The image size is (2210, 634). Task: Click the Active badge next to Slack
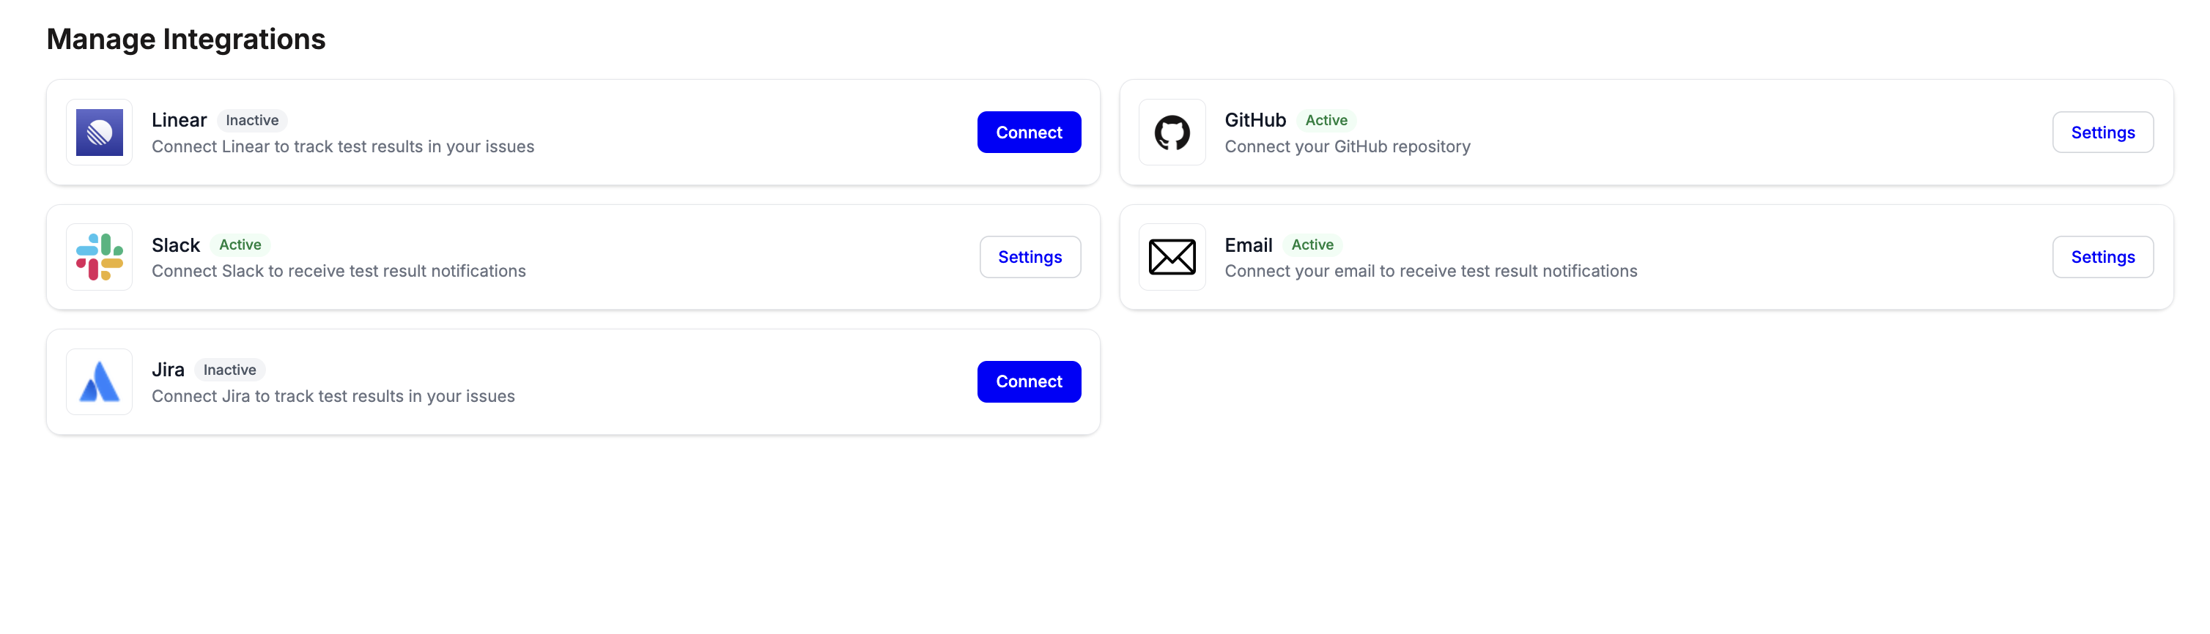click(x=240, y=245)
